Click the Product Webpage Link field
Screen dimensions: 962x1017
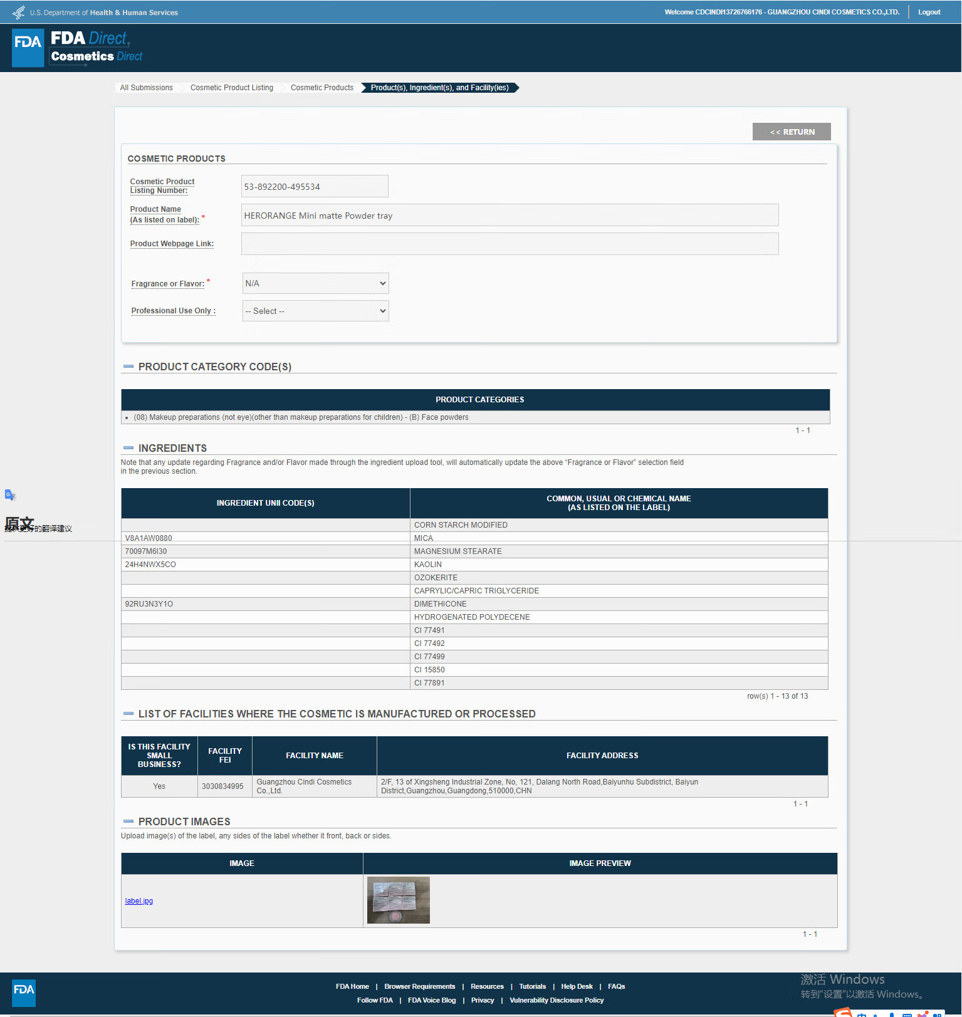coord(510,244)
